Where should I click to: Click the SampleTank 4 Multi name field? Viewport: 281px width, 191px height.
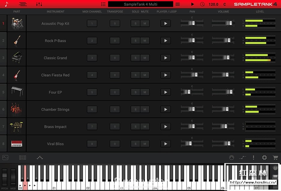click(140, 4)
